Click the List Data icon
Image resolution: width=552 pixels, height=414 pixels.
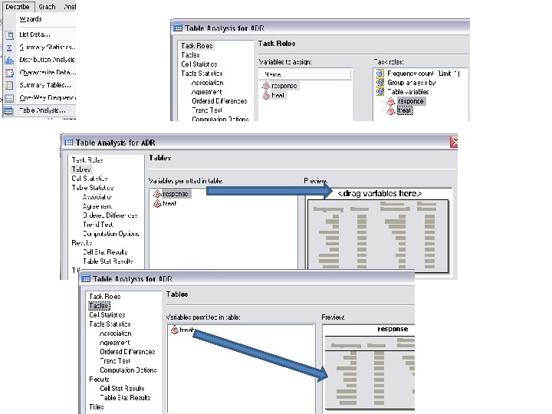[9, 34]
